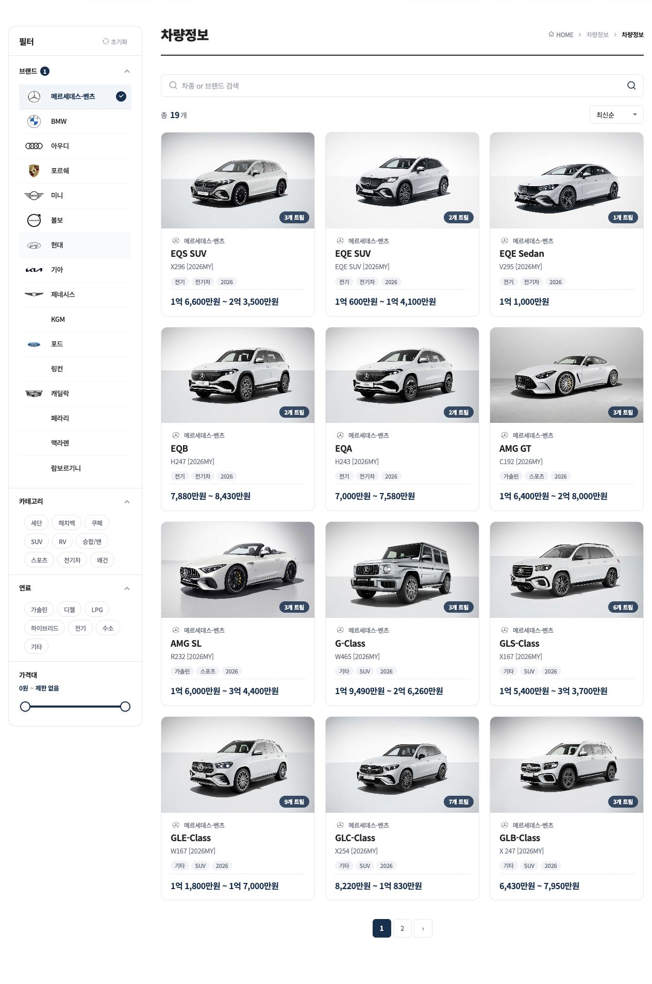Select the Ford (포드) oval logo
652x984 pixels.
(x=34, y=344)
